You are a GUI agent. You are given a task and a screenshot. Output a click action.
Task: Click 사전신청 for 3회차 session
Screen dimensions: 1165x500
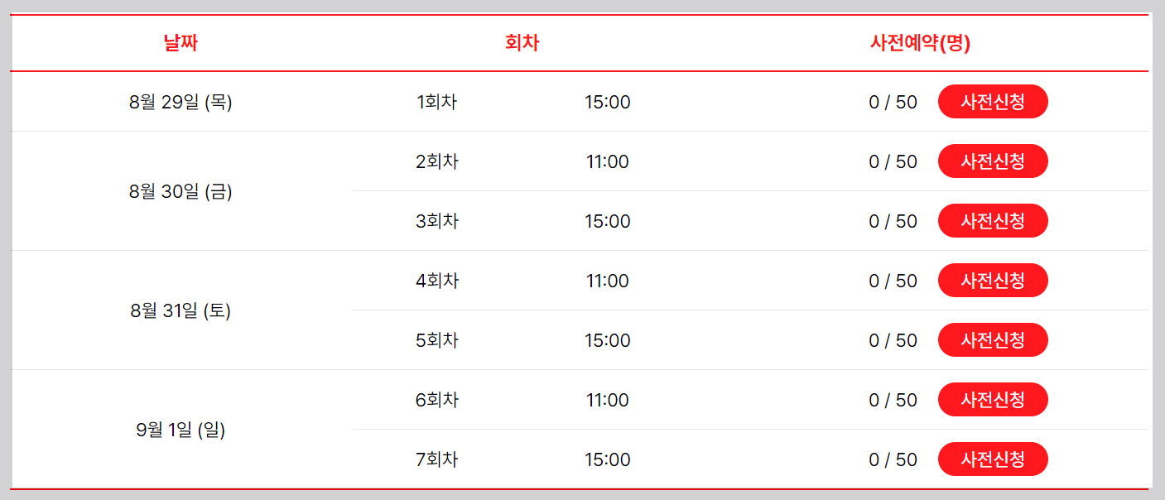coord(993,220)
